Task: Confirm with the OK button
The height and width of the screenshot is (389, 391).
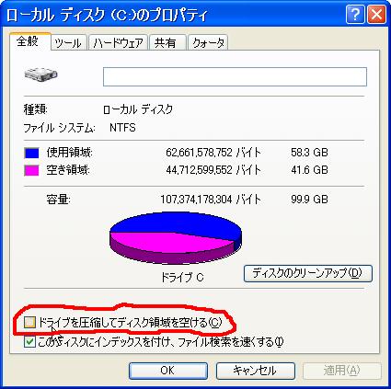Action: (x=168, y=371)
